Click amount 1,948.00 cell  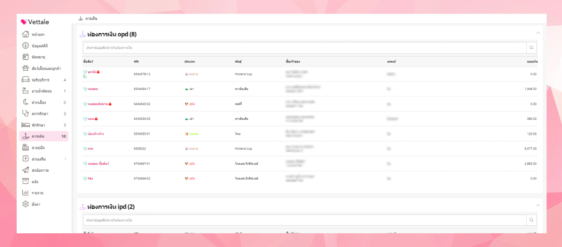(x=531, y=89)
